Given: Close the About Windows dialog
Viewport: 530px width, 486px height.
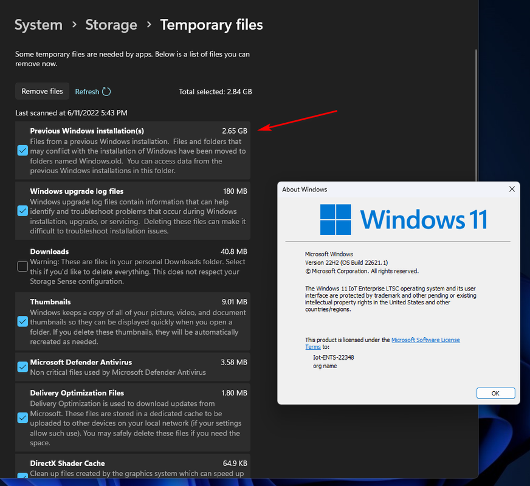Looking at the screenshot, I should [512, 189].
